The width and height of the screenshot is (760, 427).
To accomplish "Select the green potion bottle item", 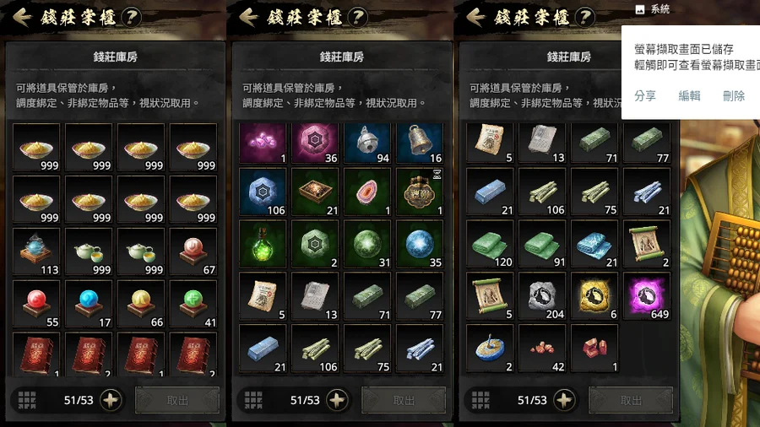I will coord(263,244).
